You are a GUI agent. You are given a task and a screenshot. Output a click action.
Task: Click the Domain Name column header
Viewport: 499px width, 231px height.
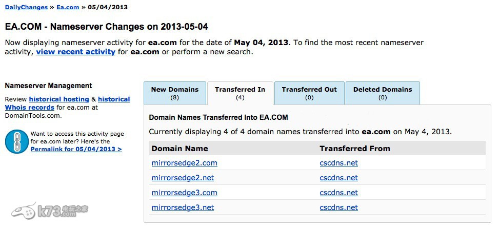[x=179, y=149]
